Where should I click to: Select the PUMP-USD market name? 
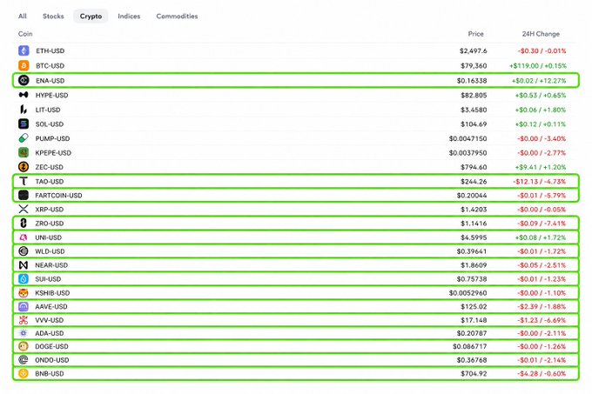[x=52, y=139]
